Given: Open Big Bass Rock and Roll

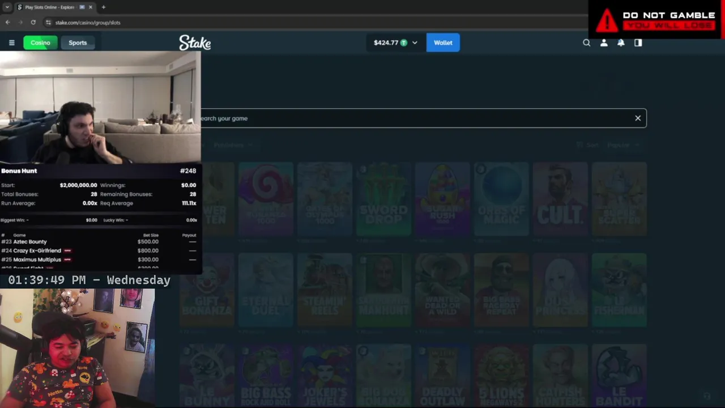Looking at the screenshot, I should pyautogui.click(x=266, y=376).
